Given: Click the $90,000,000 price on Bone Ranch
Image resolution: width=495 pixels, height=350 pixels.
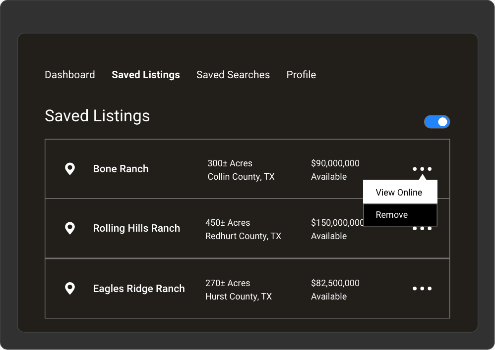Looking at the screenshot, I should tap(335, 163).
